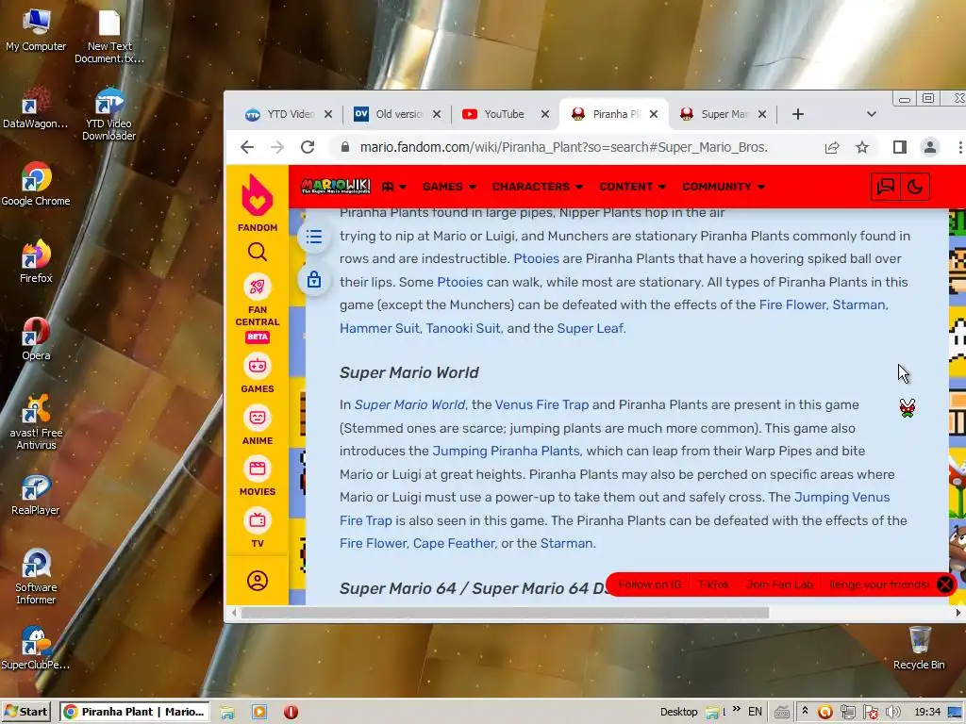Open the Games section in Fandom sidebar
This screenshot has height=724, width=966.
coord(258,373)
